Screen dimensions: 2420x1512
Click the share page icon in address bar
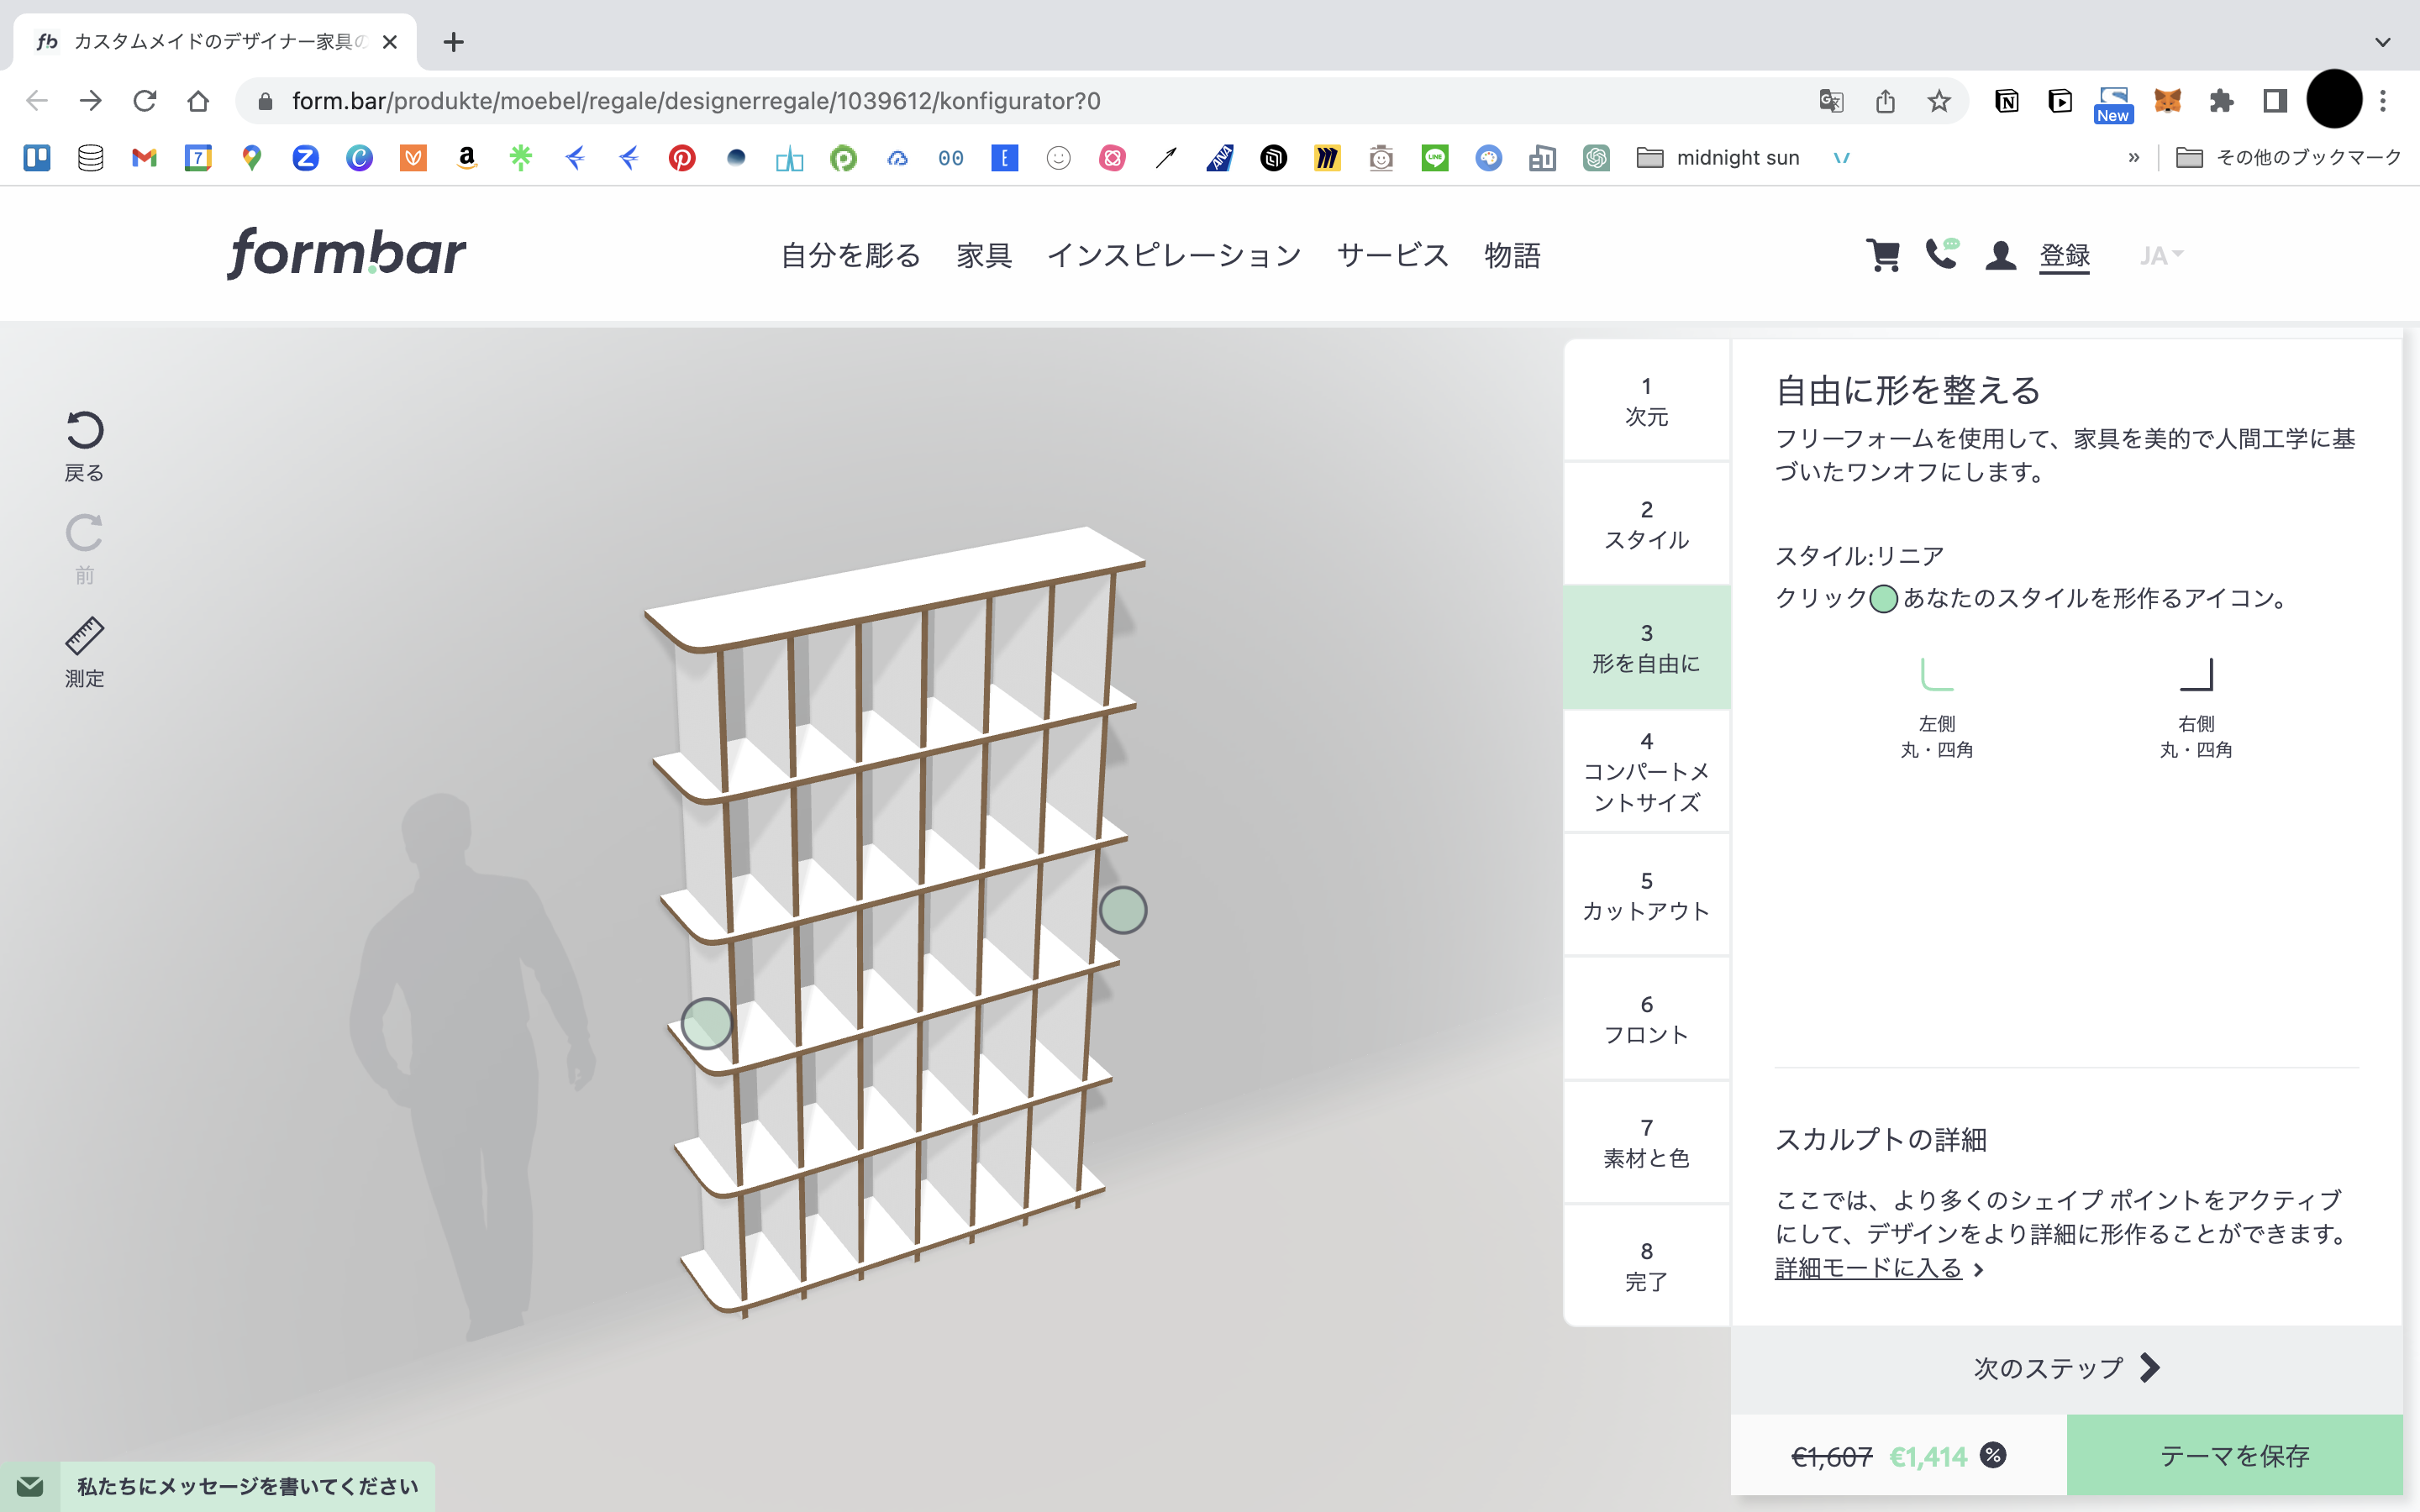1885,101
